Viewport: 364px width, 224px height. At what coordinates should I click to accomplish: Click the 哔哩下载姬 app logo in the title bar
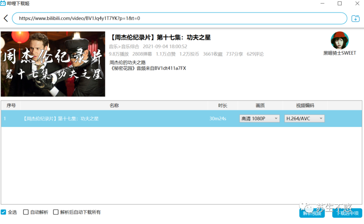(3, 3)
